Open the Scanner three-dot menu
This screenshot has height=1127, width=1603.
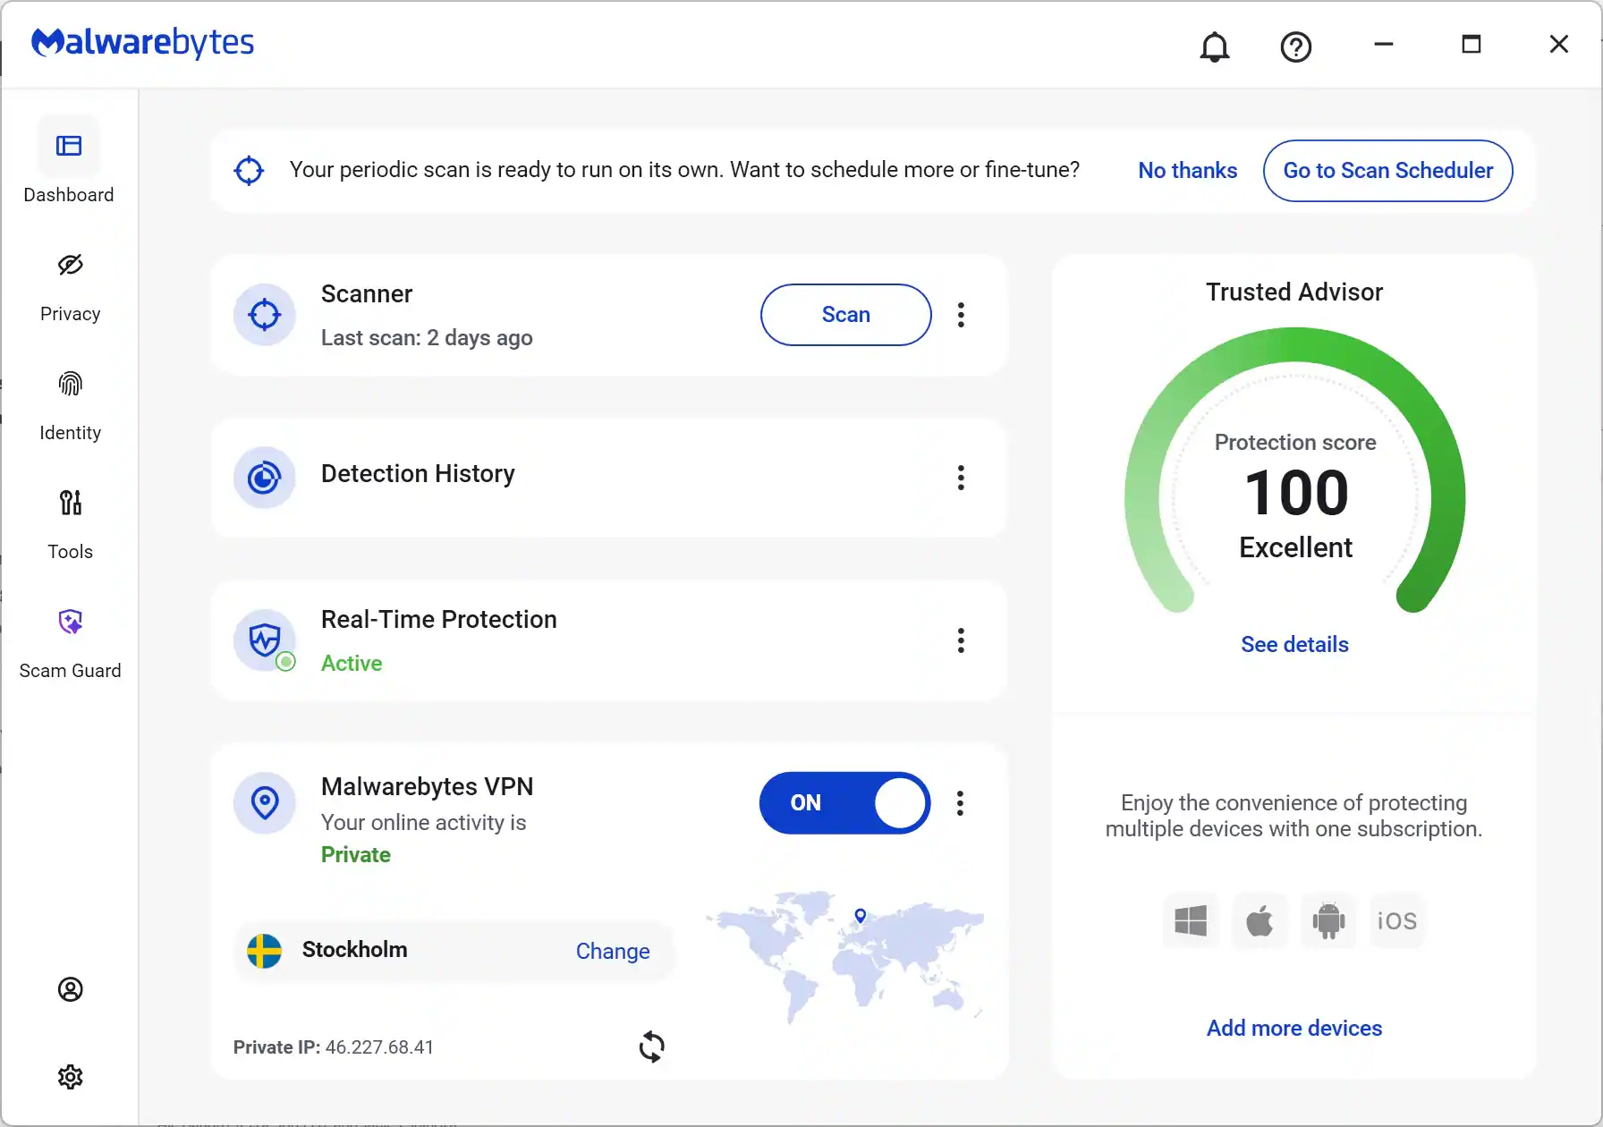tap(961, 315)
